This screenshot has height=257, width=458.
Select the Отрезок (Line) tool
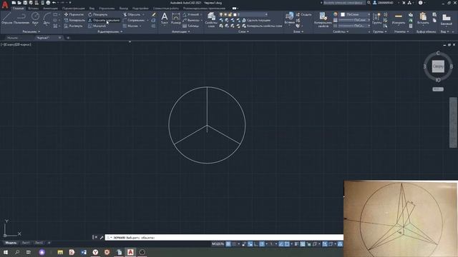(6, 18)
